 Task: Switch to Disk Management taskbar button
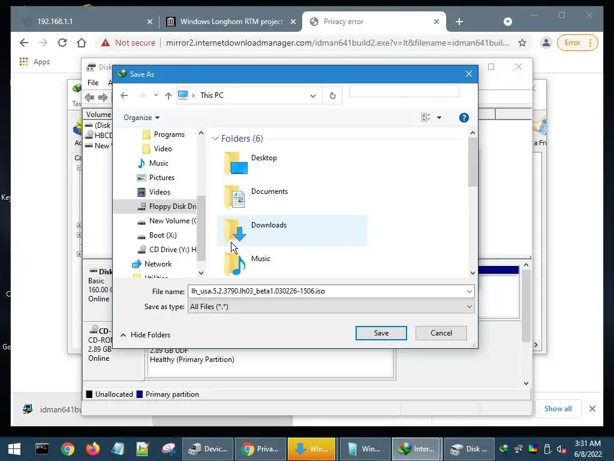tap(469, 449)
